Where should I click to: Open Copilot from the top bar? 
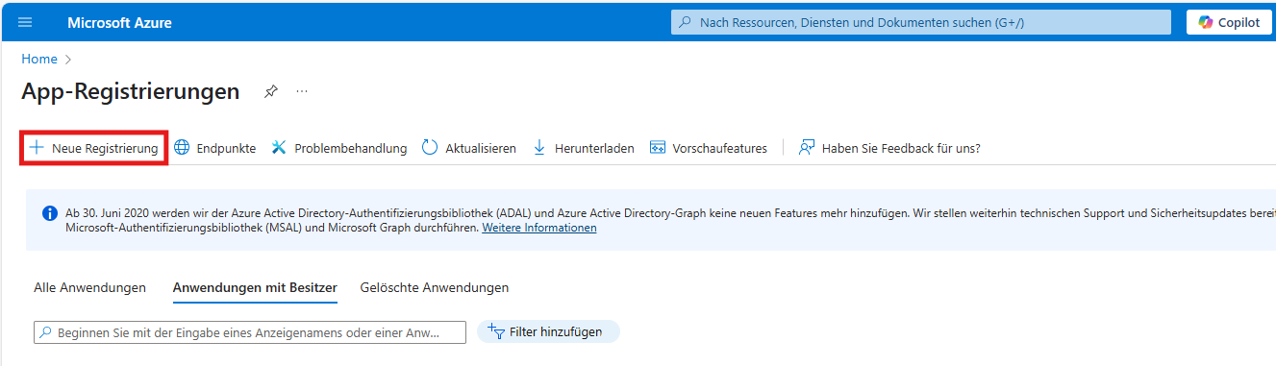[x=1229, y=22]
